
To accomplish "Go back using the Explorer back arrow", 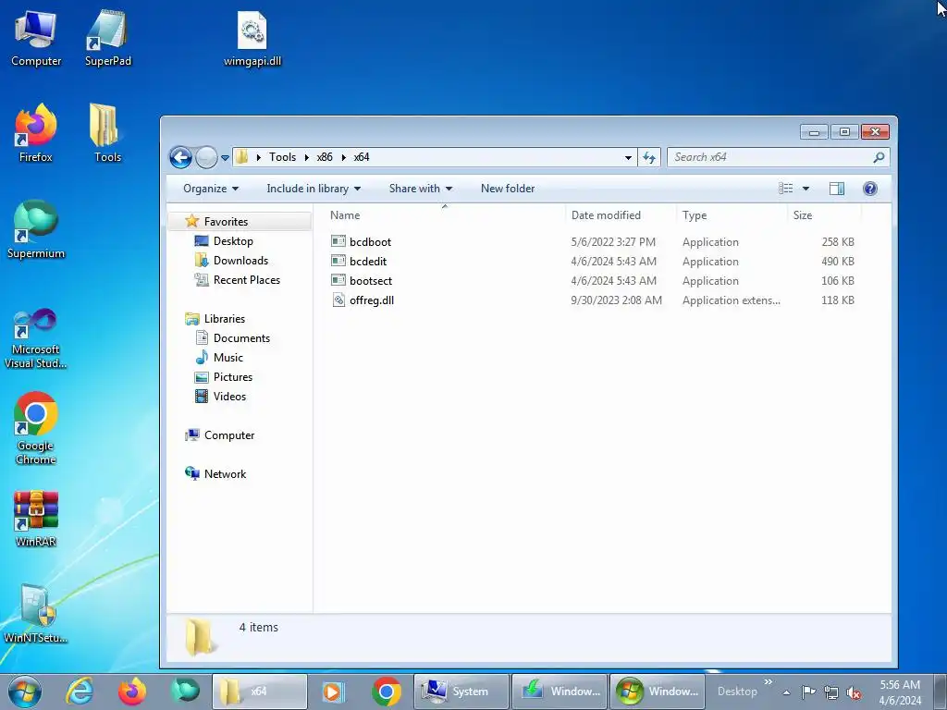I will click(180, 157).
